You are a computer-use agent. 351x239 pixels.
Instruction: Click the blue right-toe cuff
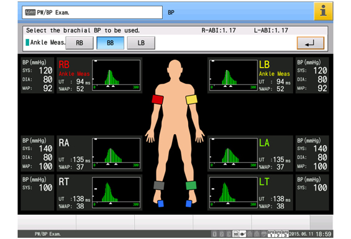(x=161, y=204)
